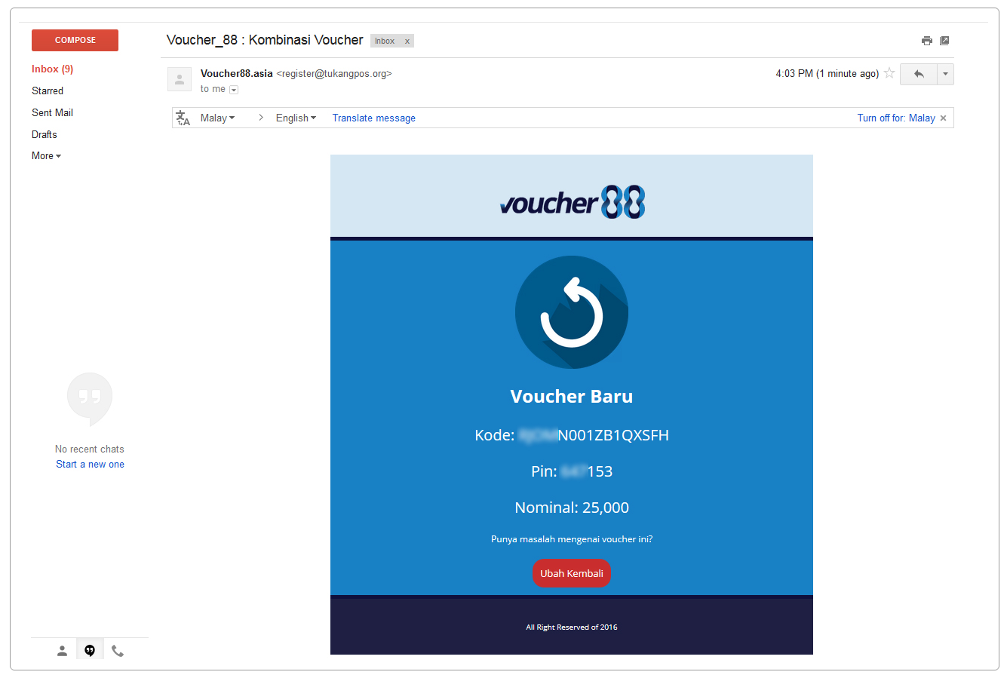
Task: Click the translate language icon
Action: tap(183, 118)
